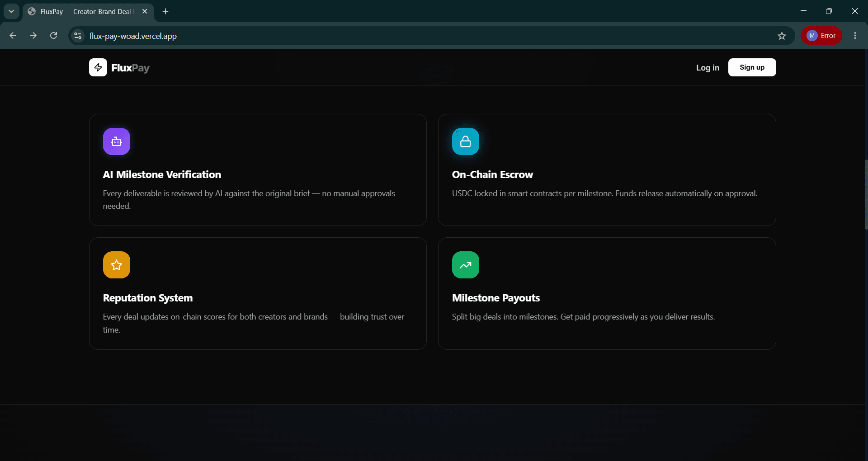868x461 pixels.
Task: Reload the page using the refresh icon
Action: click(53, 36)
